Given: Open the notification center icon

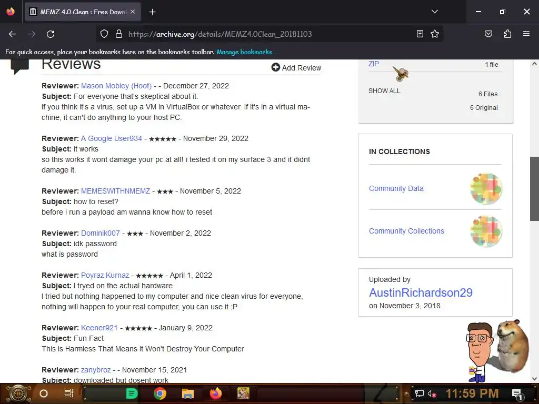Looking at the screenshot, I should pyautogui.click(x=517, y=394).
